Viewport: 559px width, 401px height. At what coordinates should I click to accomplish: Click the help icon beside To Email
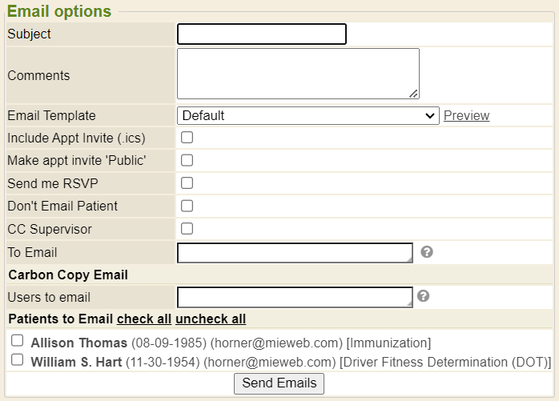tap(427, 252)
